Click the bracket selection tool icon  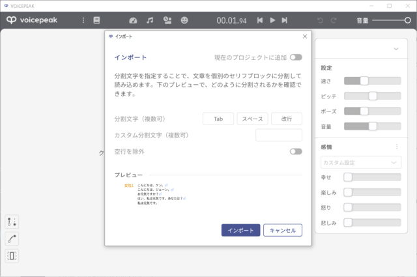point(12,255)
